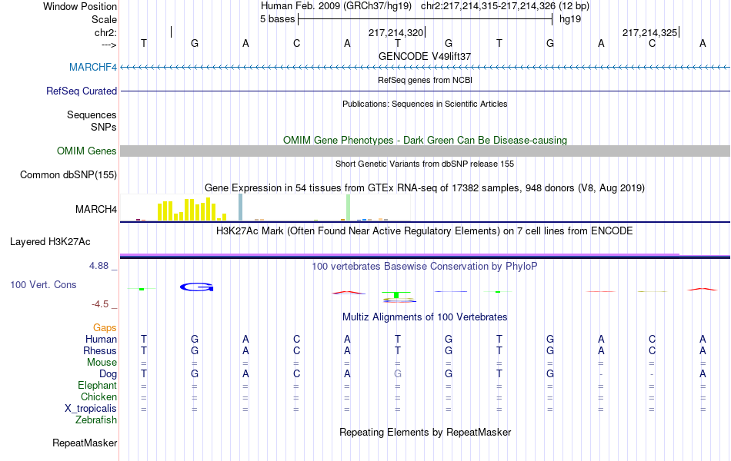Click the tall light green GTEx bar
Screen dimensions: 731x461
pos(349,207)
